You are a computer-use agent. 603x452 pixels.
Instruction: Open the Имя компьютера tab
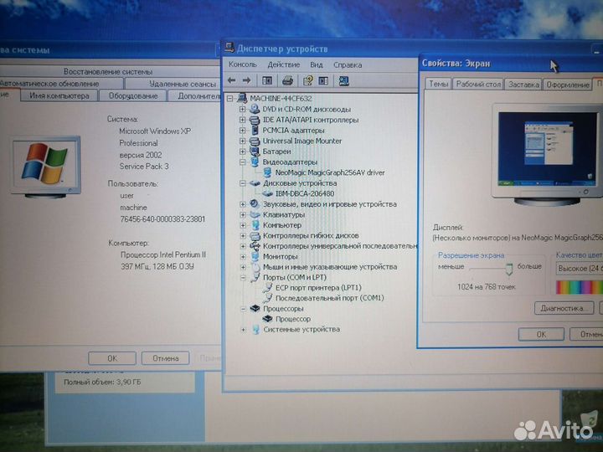59,95
